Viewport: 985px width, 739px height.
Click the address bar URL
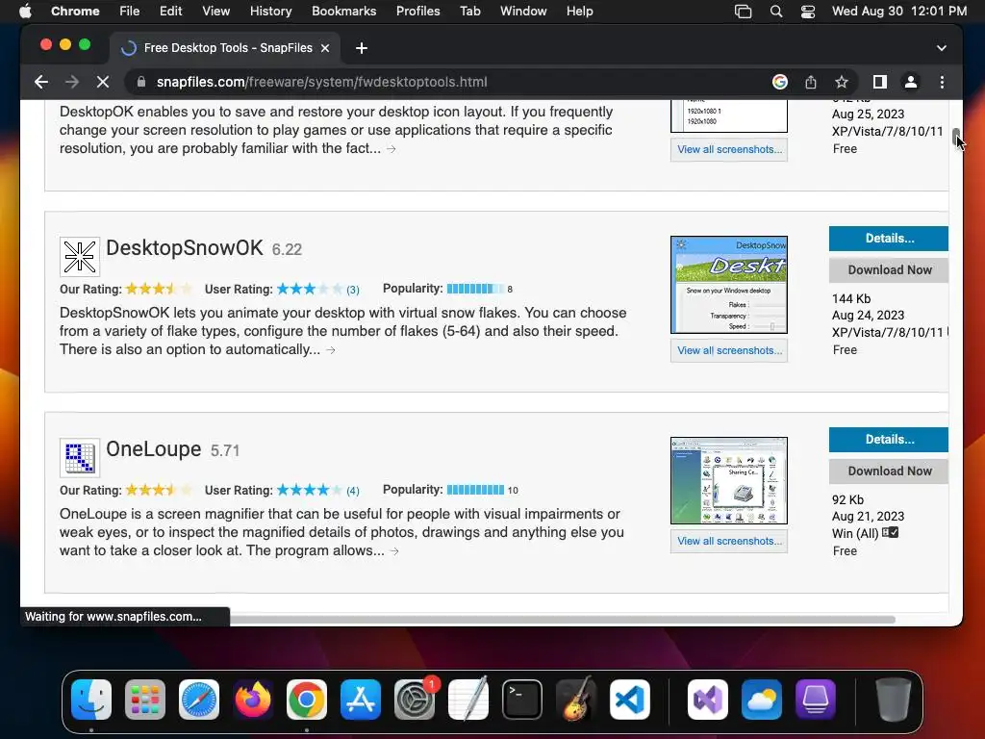(321, 82)
